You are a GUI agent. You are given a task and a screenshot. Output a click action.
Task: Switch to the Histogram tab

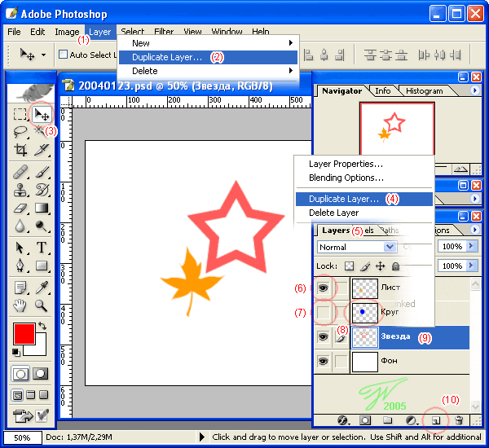click(x=425, y=90)
